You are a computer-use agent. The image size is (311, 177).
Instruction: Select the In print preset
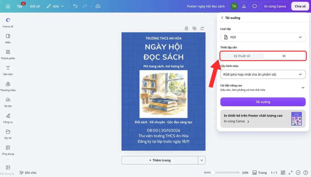coord(284,56)
